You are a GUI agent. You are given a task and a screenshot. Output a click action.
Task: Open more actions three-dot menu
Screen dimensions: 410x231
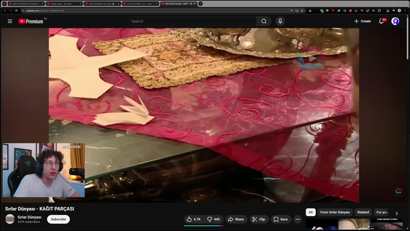(x=298, y=219)
